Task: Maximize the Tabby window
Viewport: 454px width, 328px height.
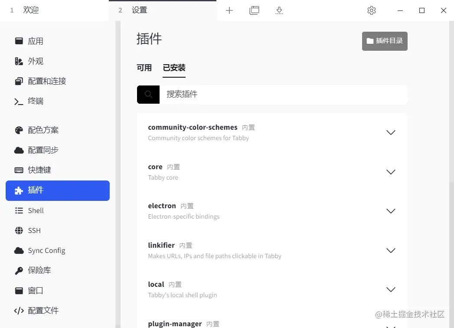Action: point(422,10)
